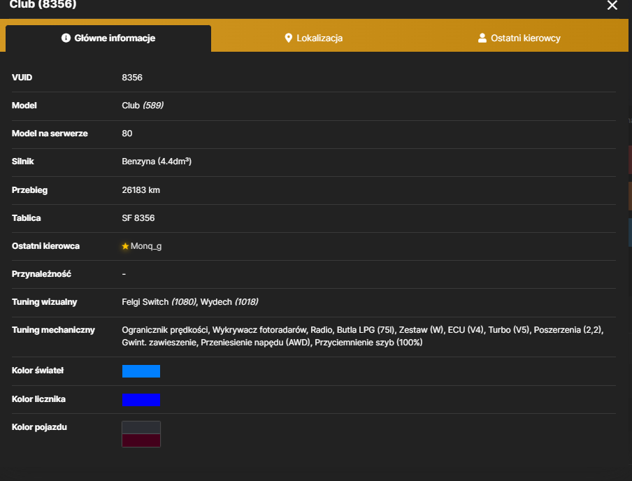
Task: Click the map pin icon
Action: (x=288, y=38)
